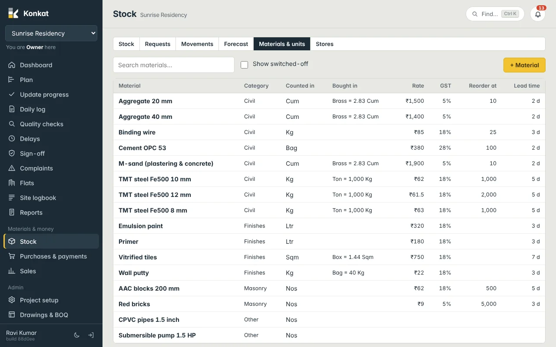The image size is (556, 347).
Task: Click AAC blocks 200 mm row
Action: pos(329,288)
